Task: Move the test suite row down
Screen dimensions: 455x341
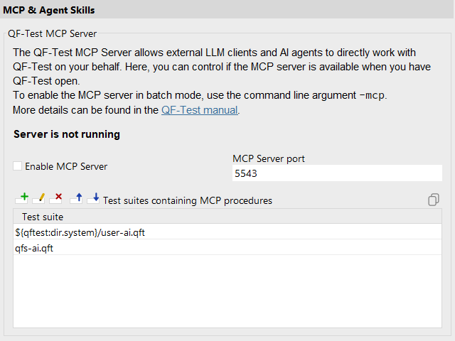Action: point(93,199)
